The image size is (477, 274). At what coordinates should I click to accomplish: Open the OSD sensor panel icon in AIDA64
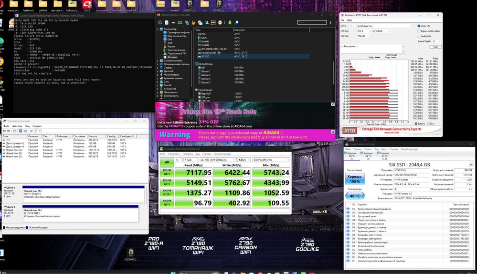(213, 22)
